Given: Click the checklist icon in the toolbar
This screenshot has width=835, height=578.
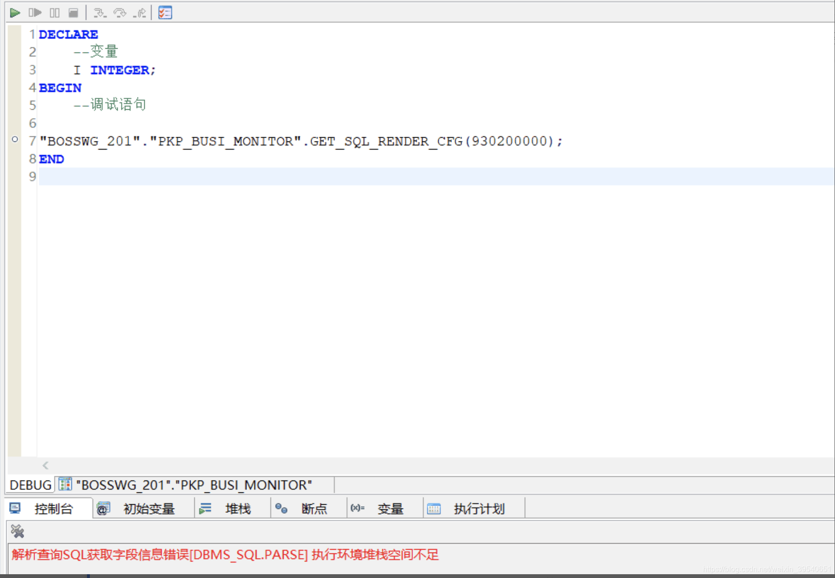Looking at the screenshot, I should click(x=165, y=13).
